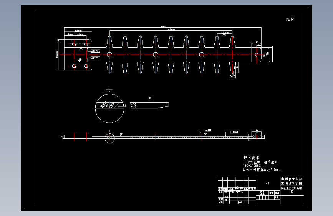Select the note ending with '5mm'
Image resolution: width=333 pixels, height=216 pixels.
pyautogui.click(x=262, y=169)
